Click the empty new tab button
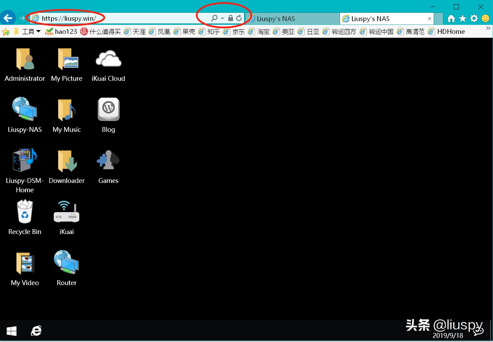Image resolution: width=493 pixels, height=342 pixels. click(438, 19)
